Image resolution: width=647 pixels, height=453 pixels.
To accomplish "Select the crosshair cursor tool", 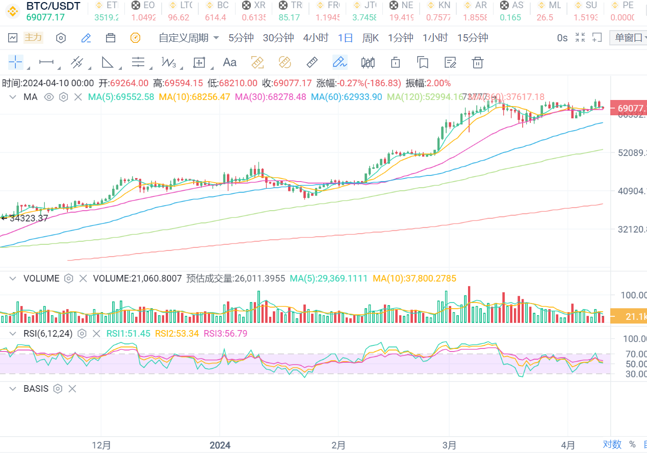I will click(x=16, y=63).
